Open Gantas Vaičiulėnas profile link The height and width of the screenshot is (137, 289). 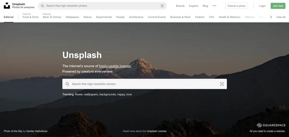click(37, 131)
